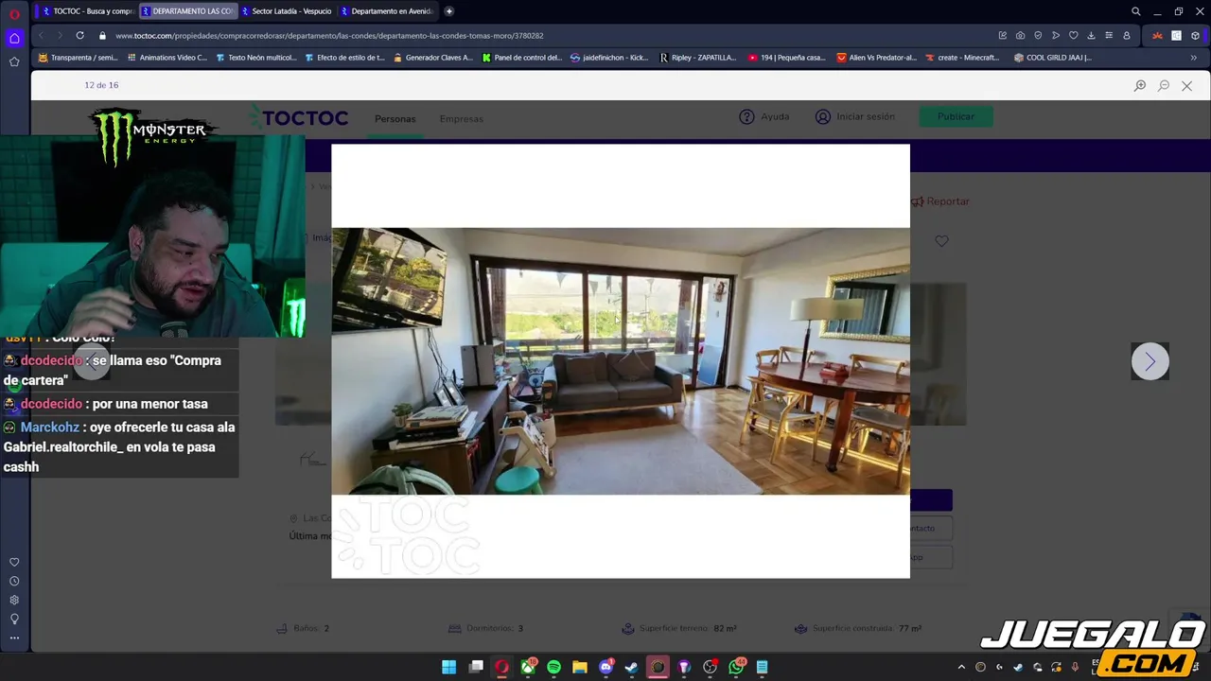This screenshot has width=1211, height=681.
Task: Switch to DEPARTAMENTO LAS CONDES tab
Action: point(186,11)
